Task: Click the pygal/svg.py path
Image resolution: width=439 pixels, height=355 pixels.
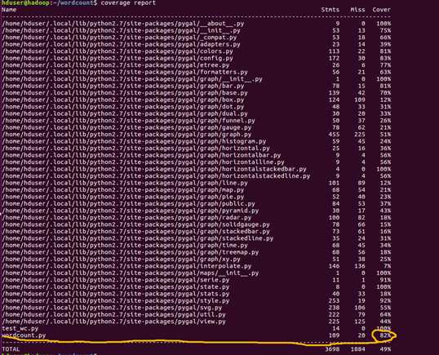Action: pyautogui.click(x=112, y=308)
